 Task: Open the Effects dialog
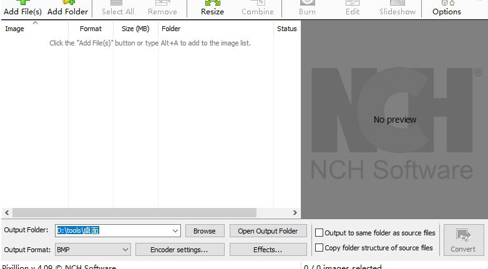[x=268, y=250]
